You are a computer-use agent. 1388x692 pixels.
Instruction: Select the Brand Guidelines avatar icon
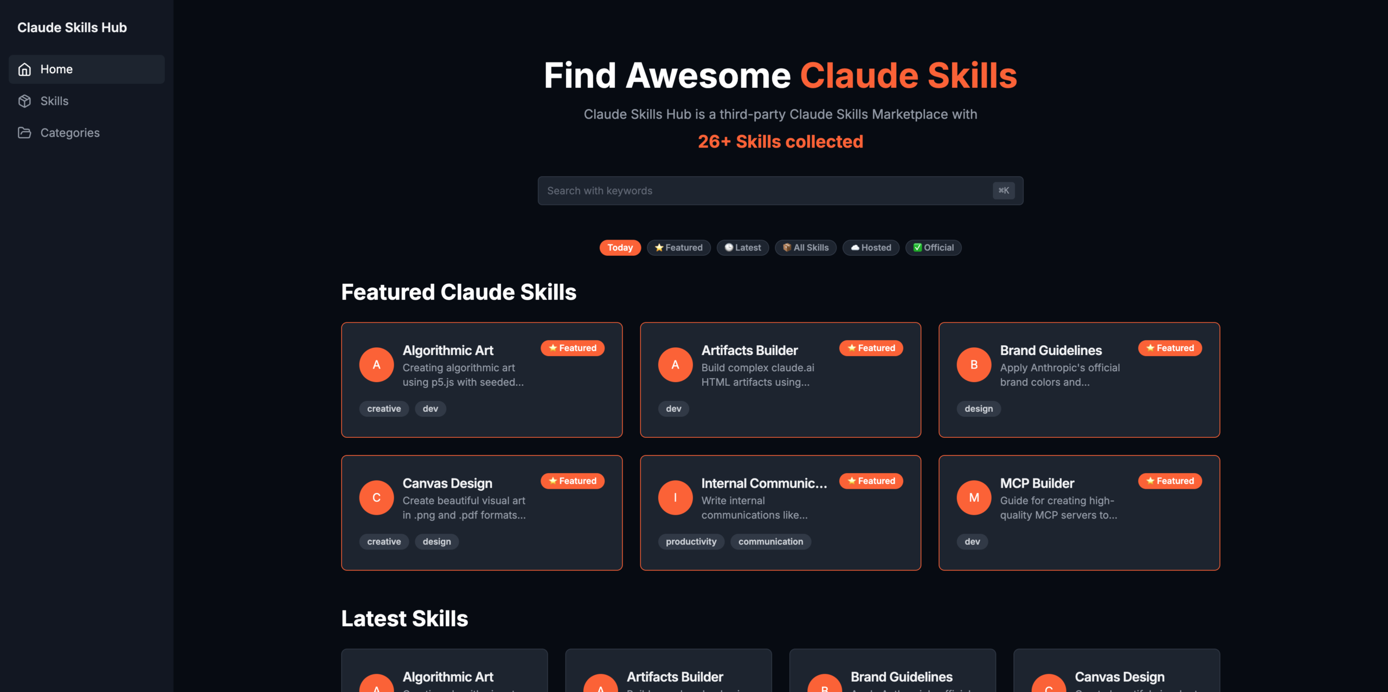coord(974,364)
